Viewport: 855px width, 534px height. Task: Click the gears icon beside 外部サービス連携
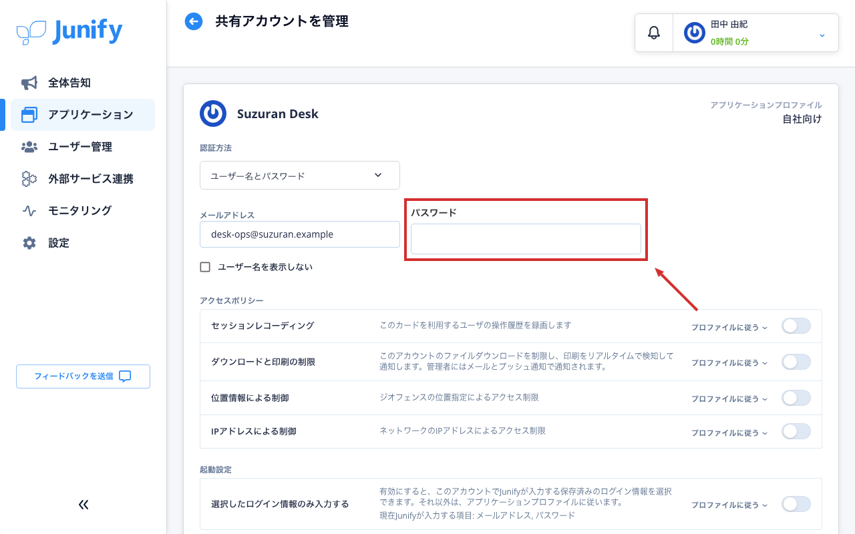click(x=29, y=179)
